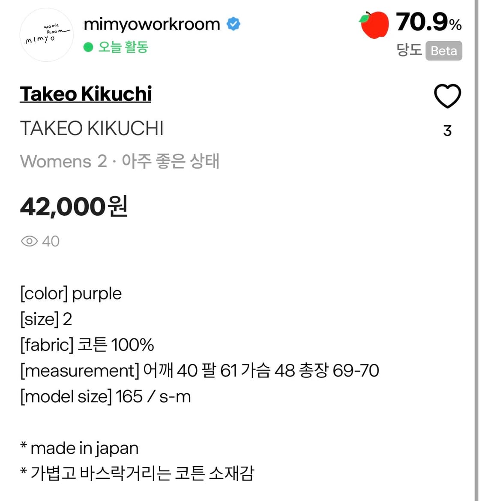Tap the 70.9% sweetness progress indicator
Screen dimensions: 482x501
[x=428, y=24]
